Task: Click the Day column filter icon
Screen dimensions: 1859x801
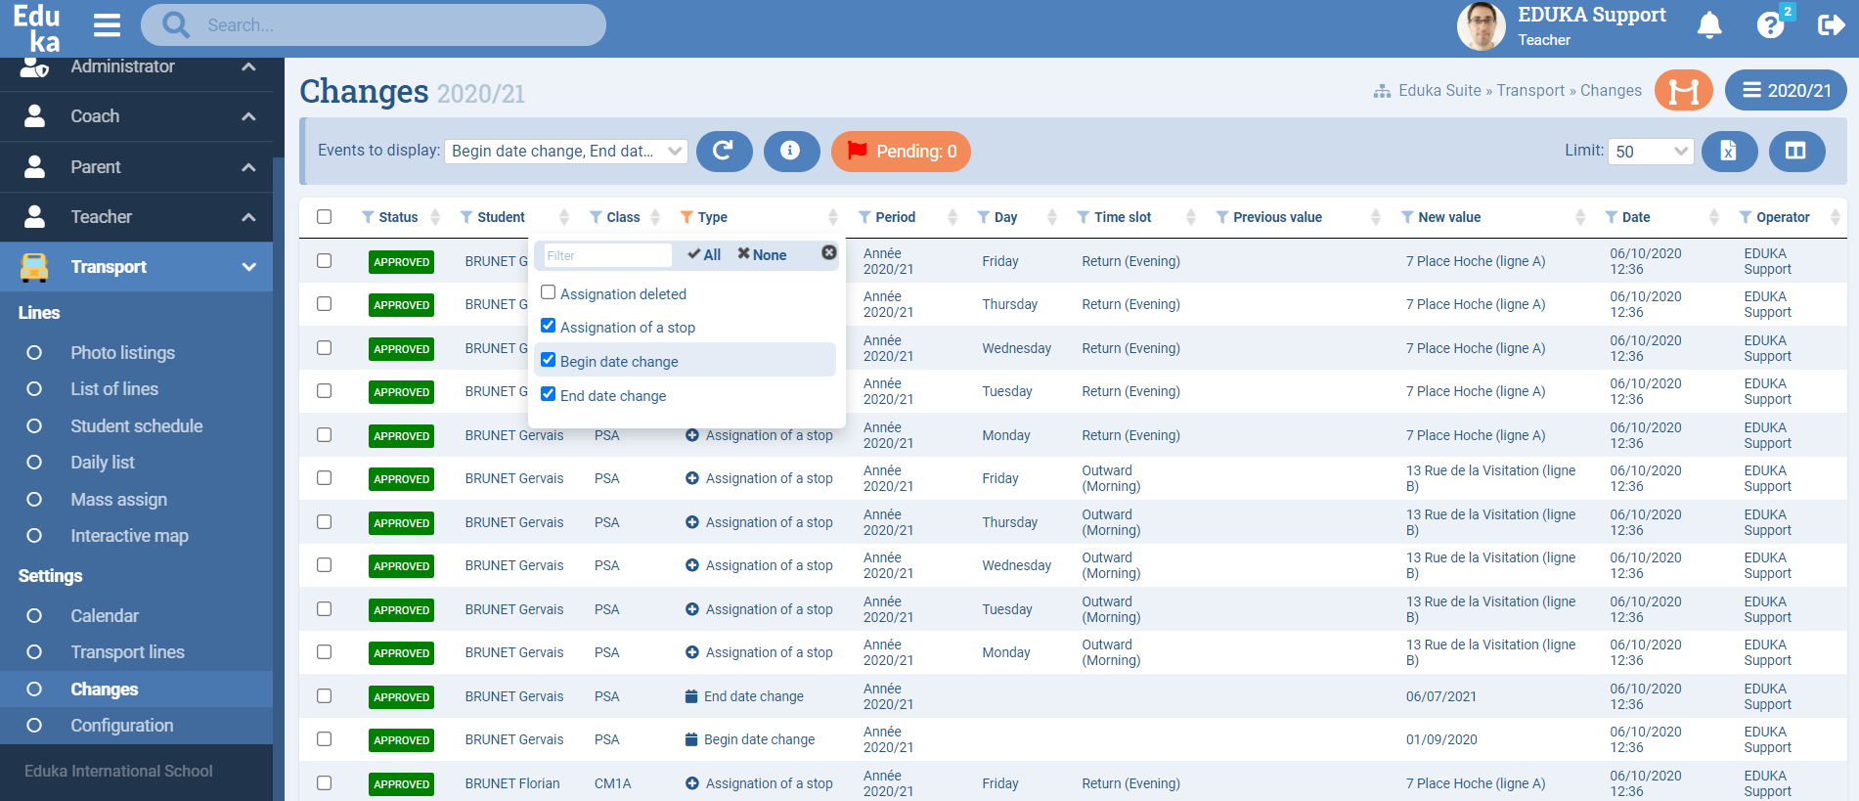Action: (984, 217)
